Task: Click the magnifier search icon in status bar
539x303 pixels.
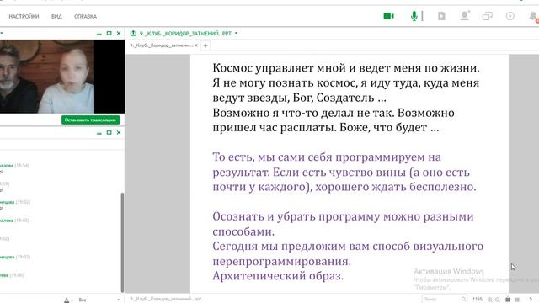Action: (x=464, y=300)
